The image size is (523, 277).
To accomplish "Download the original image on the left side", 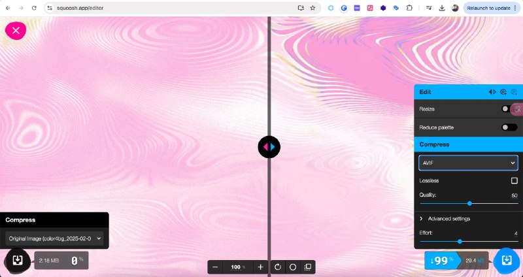I will 17,260.
